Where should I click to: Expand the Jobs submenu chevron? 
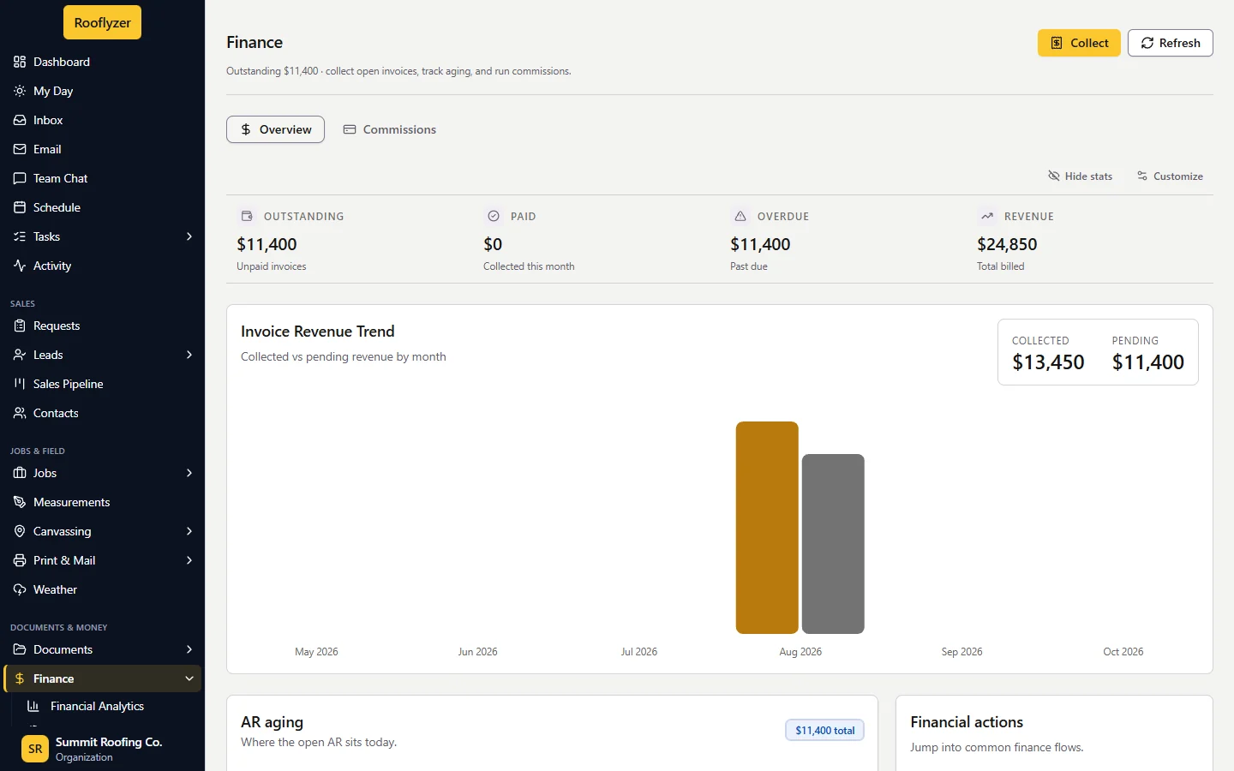pos(189,473)
